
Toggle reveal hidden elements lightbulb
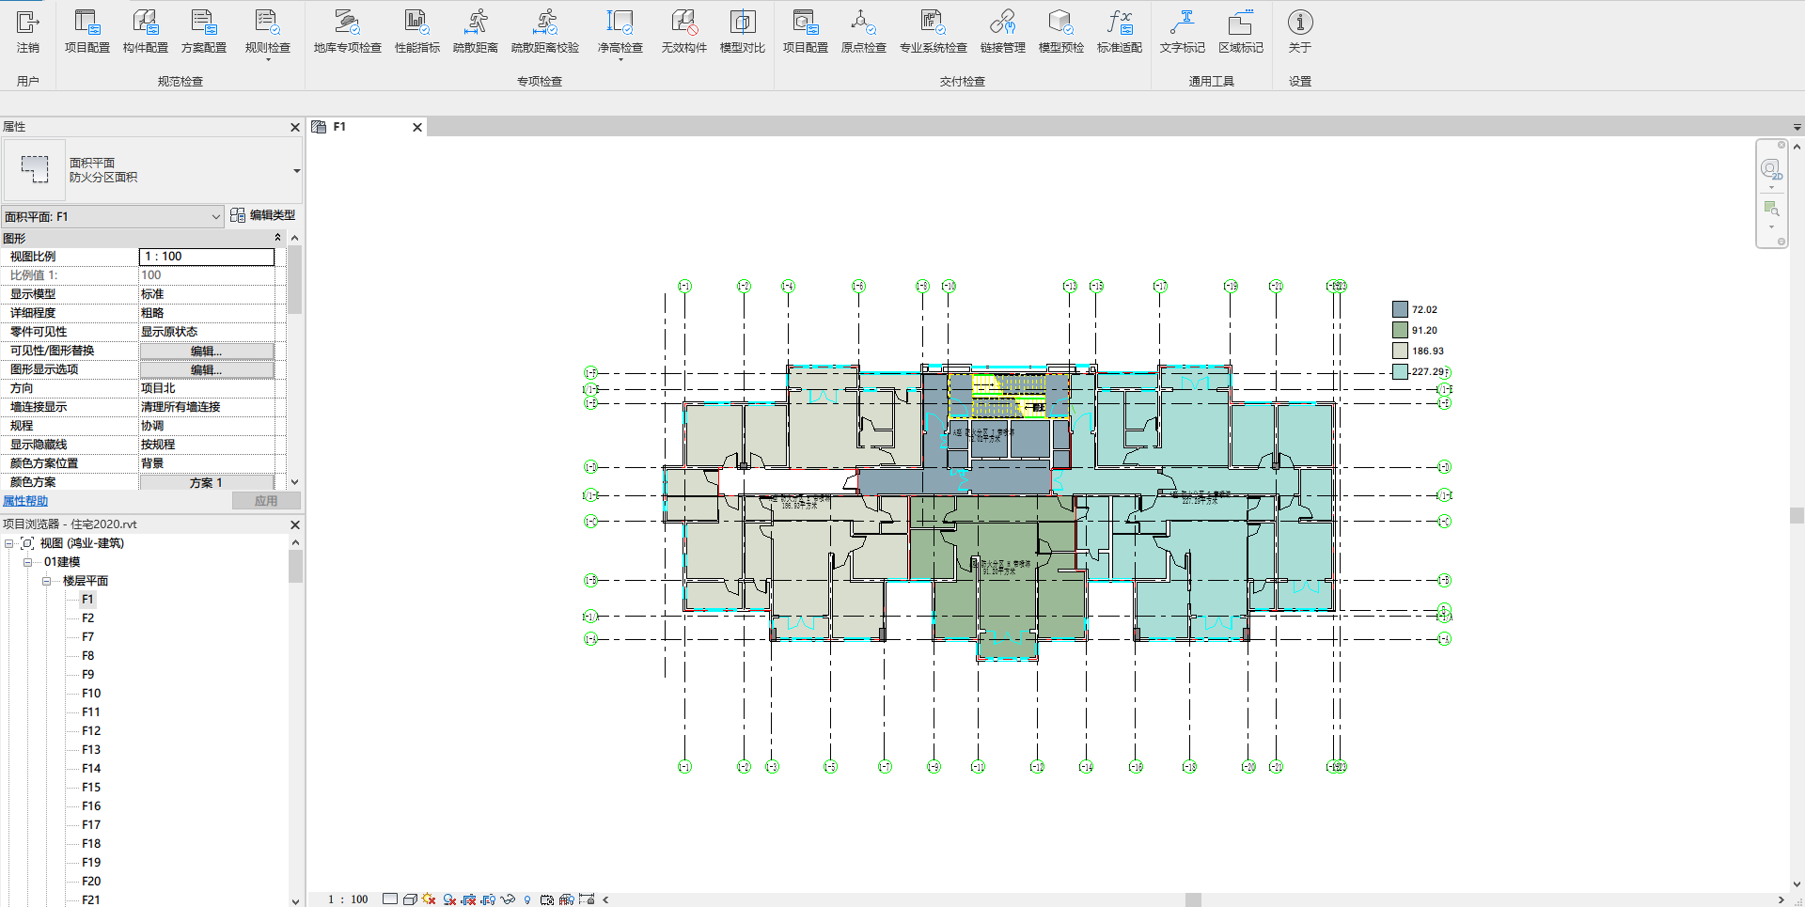coord(527,899)
